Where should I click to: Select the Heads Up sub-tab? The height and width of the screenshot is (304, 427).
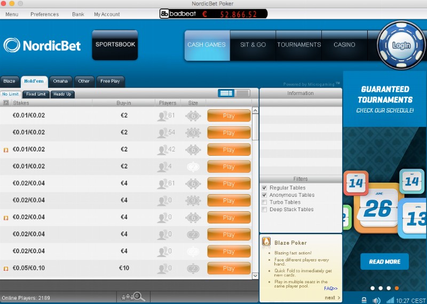pyautogui.click(x=62, y=94)
